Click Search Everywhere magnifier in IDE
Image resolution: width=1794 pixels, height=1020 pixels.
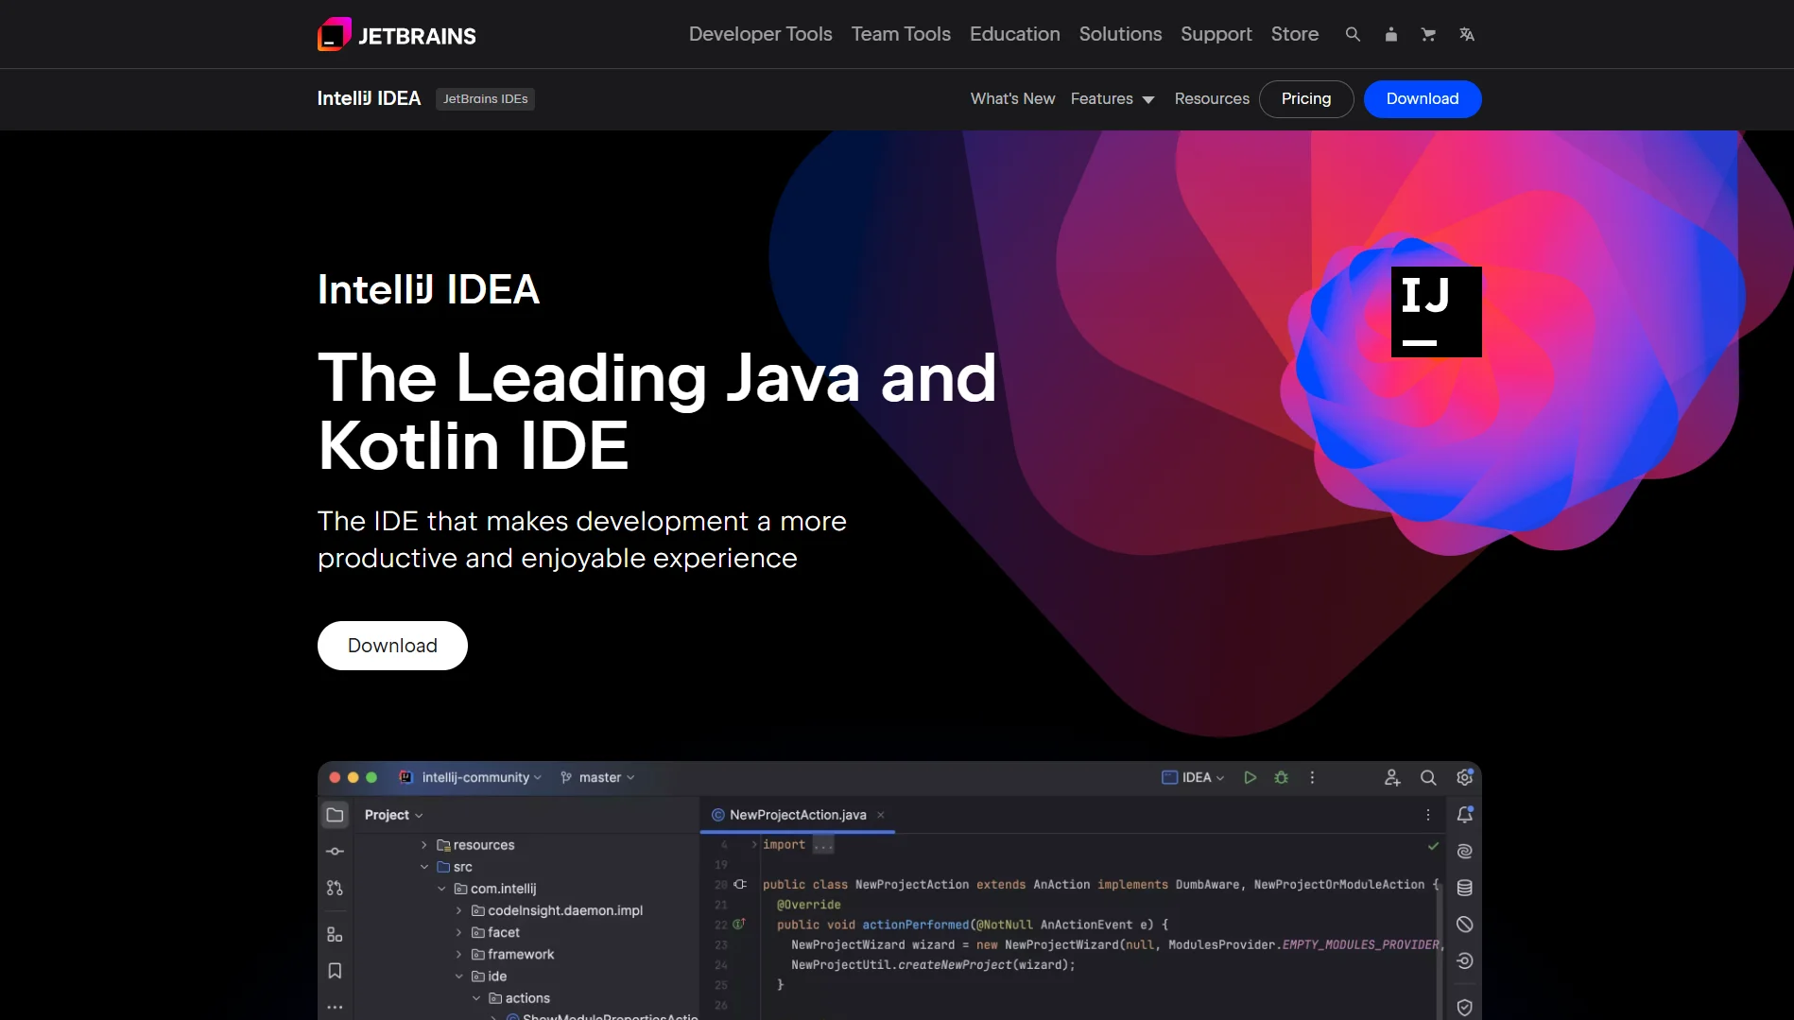[x=1428, y=777]
